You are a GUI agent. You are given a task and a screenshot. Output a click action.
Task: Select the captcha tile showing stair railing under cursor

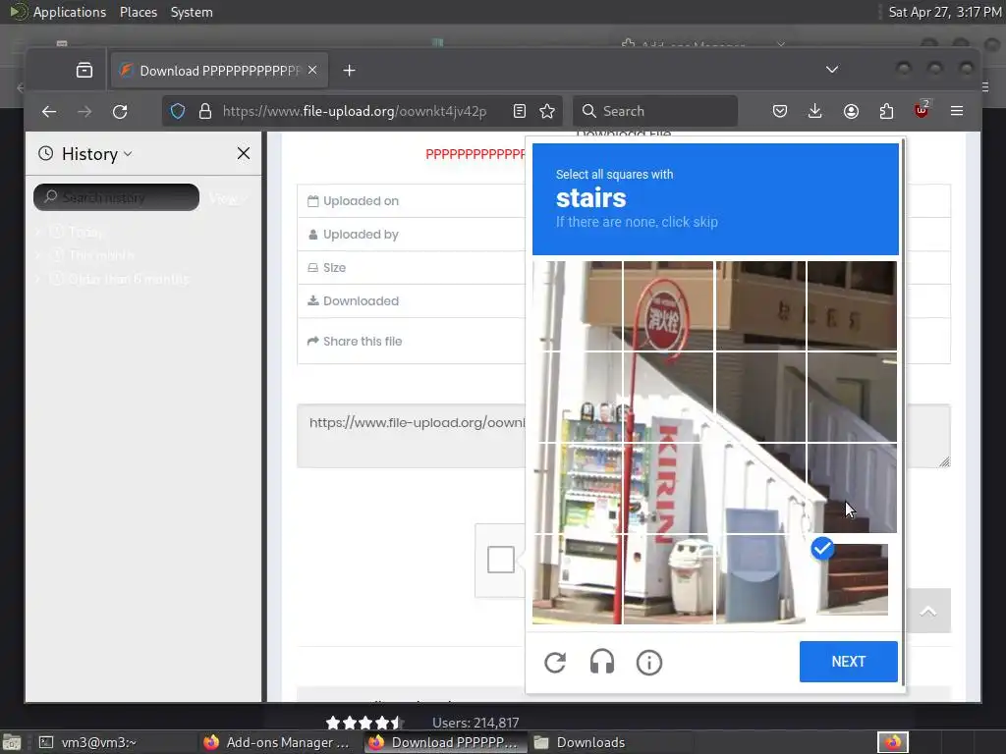point(852,488)
